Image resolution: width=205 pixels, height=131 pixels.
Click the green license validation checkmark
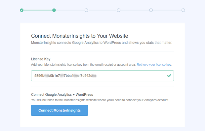coord(169,76)
